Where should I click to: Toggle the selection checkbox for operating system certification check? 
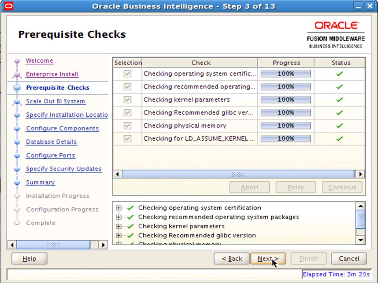(127, 74)
